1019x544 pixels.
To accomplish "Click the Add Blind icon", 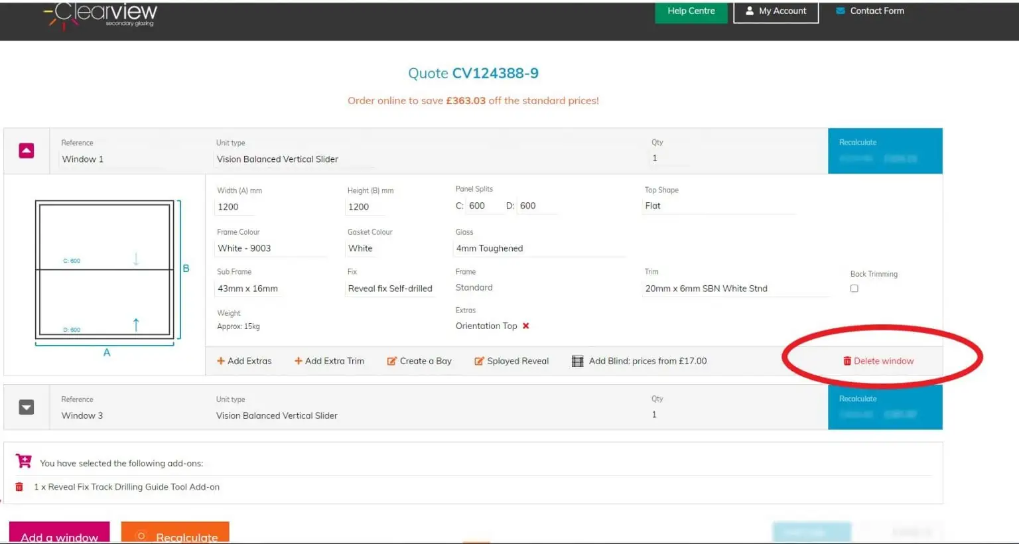I will coord(578,361).
